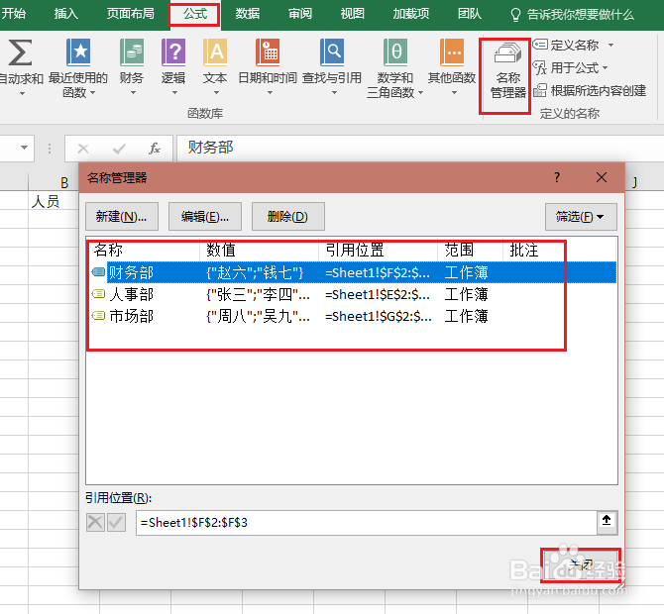The height and width of the screenshot is (614, 664).
Task: Open the More Functions (其他函数) icon
Action: (x=452, y=52)
